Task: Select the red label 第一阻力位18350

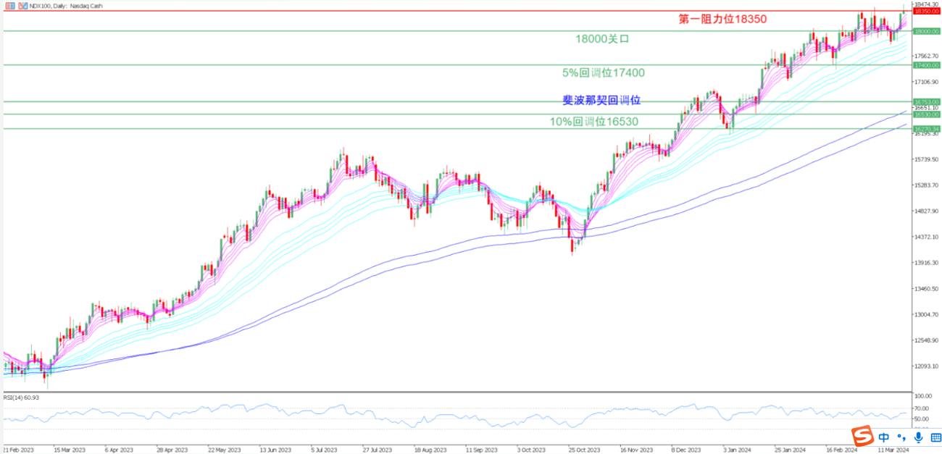Action: click(x=722, y=19)
